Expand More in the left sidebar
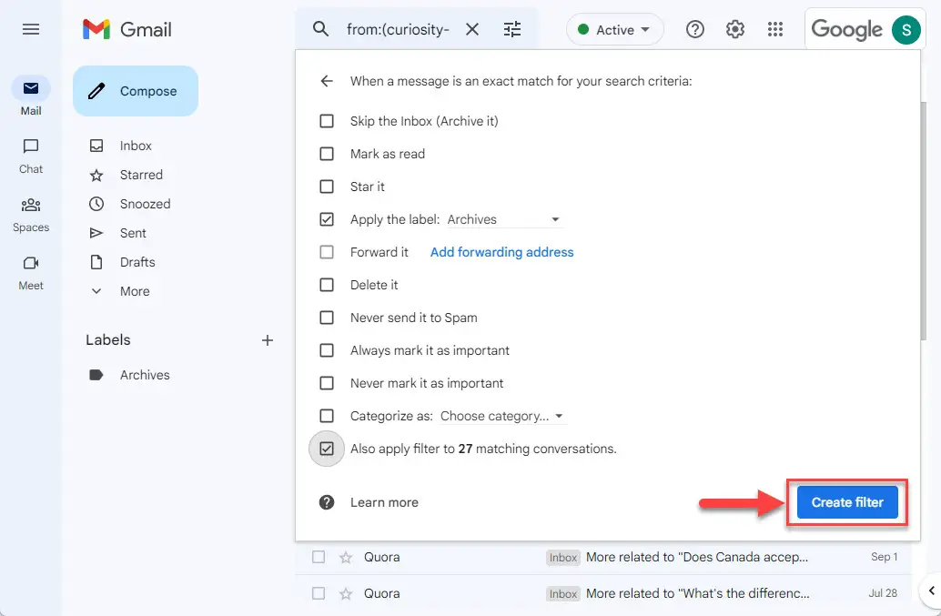Screen dimensions: 941x616 (x=135, y=291)
